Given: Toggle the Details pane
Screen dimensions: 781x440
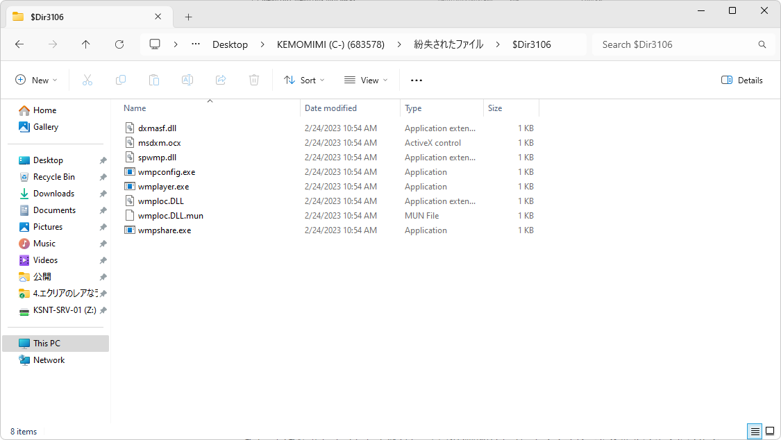Looking at the screenshot, I should pyautogui.click(x=742, y=80).
